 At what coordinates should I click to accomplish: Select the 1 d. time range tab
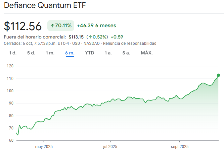coord(13,53)
